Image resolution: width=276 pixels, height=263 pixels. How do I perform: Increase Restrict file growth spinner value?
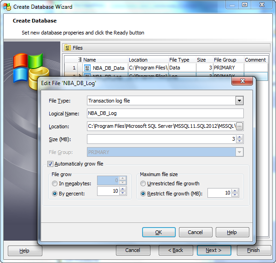coord(236,191)
